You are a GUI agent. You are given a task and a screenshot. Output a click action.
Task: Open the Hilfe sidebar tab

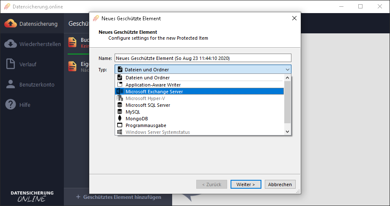click(x=32, y=105)
